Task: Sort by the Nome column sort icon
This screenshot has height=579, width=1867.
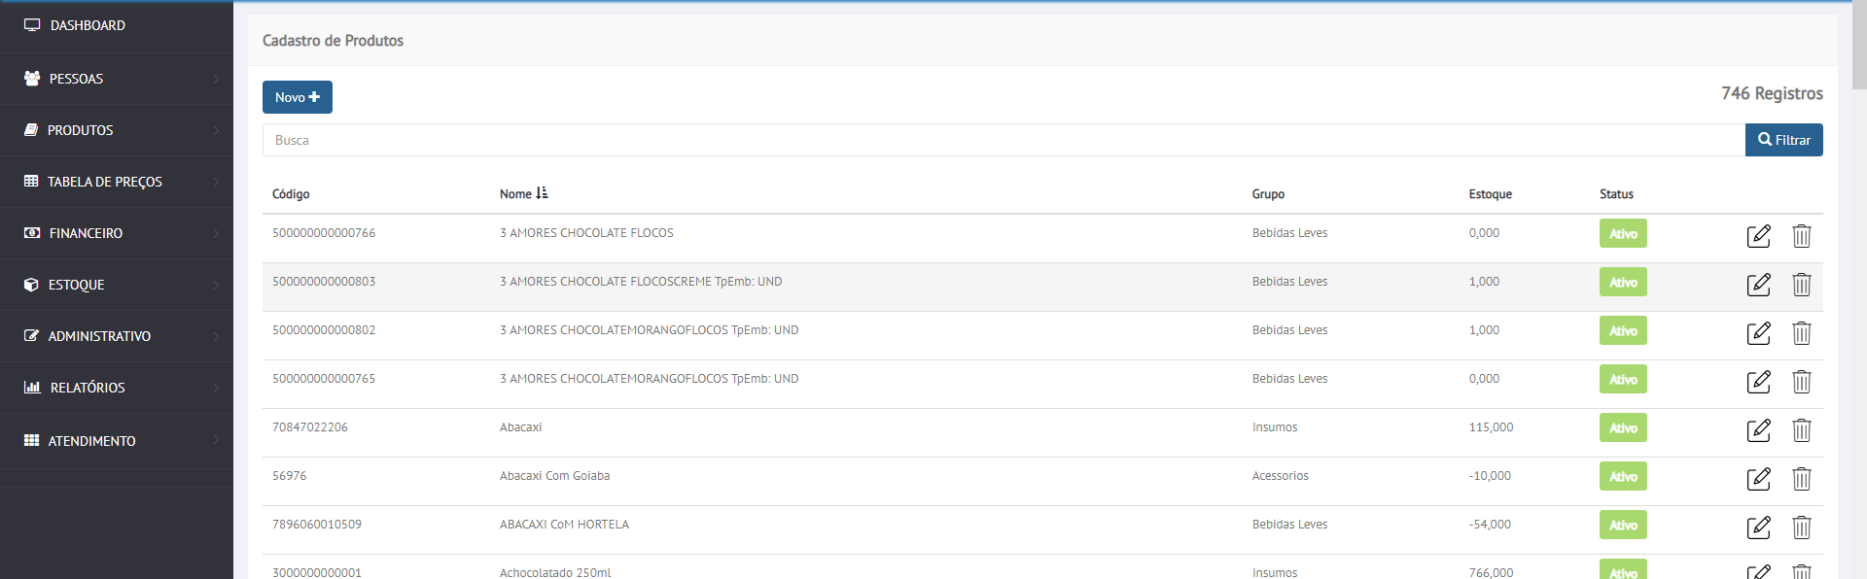Action: (542, 193)
